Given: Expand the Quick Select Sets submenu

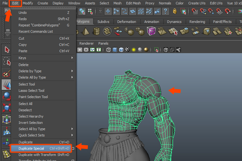Looking at the screenshot, I should (72, 135).
